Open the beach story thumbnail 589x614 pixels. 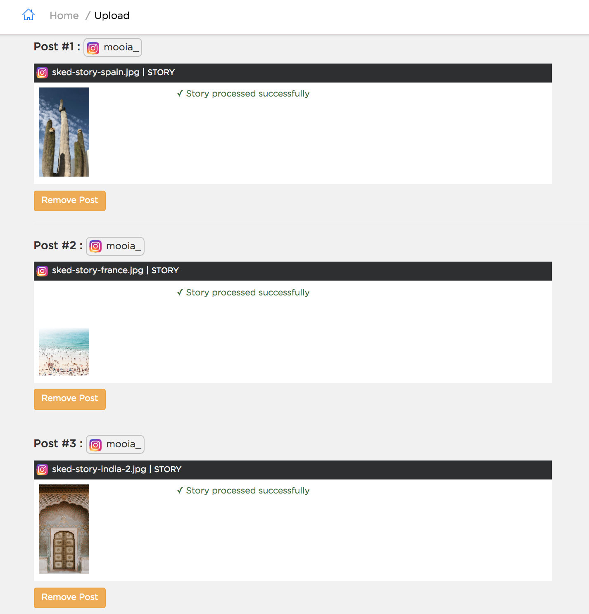pyautogui.click(x=64, y=352)
